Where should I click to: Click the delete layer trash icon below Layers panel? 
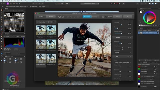click(159, 60)
